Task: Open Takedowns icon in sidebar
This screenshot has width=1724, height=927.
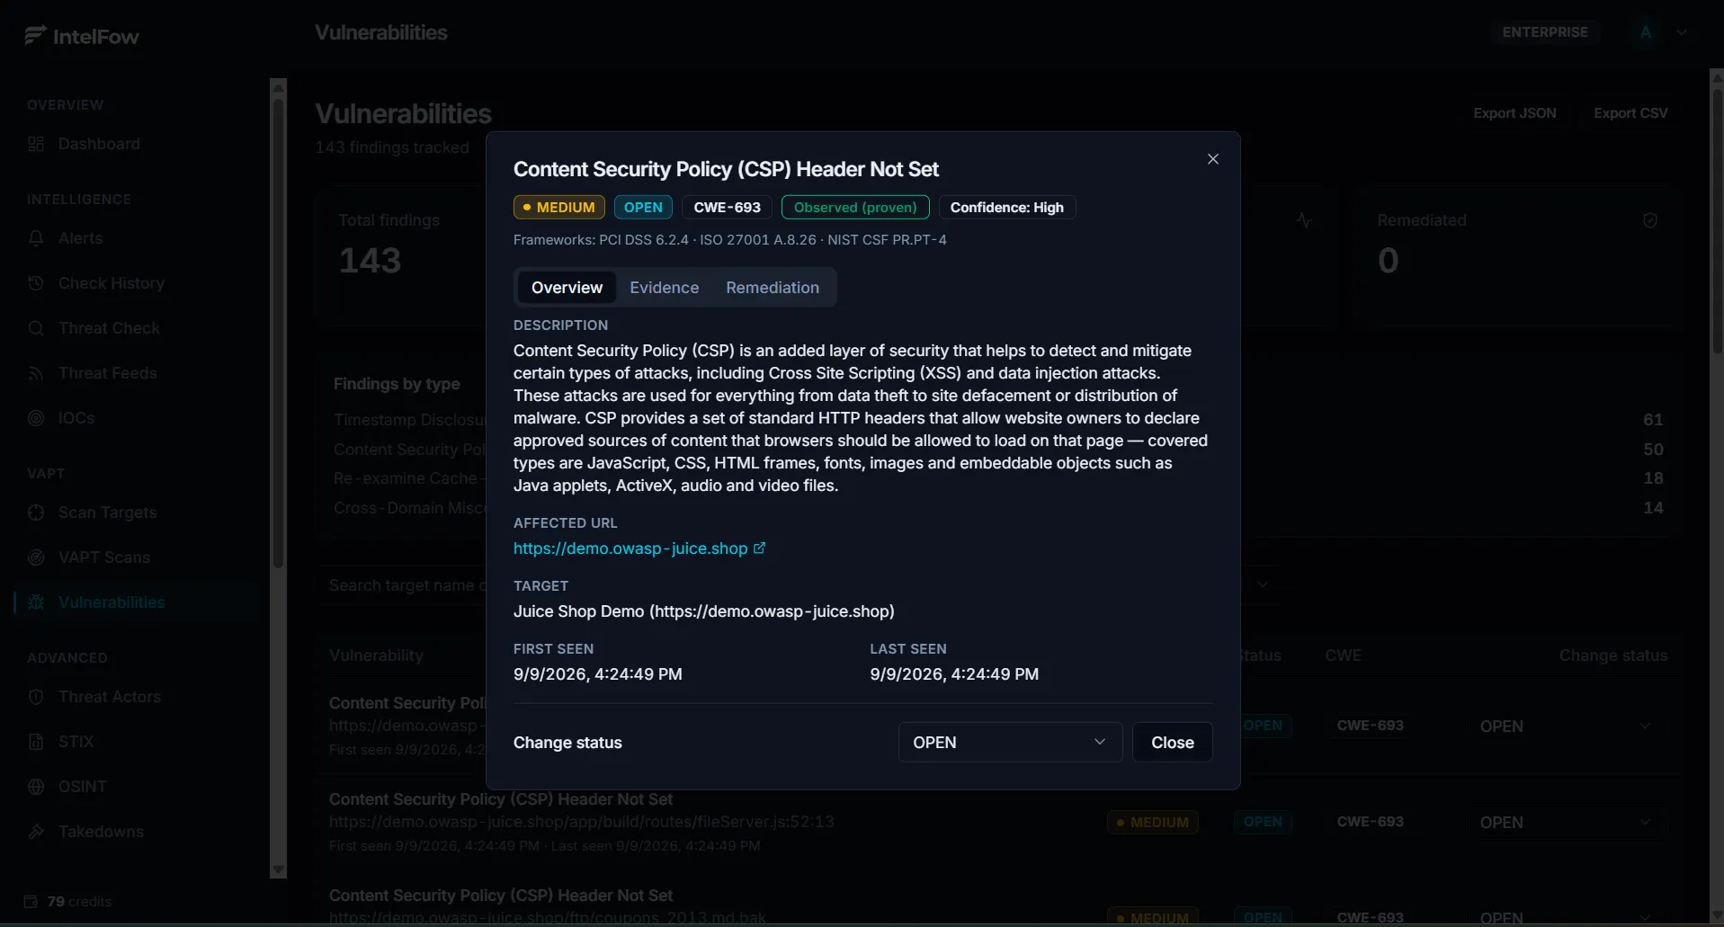Action: click(x=36, y=832)
